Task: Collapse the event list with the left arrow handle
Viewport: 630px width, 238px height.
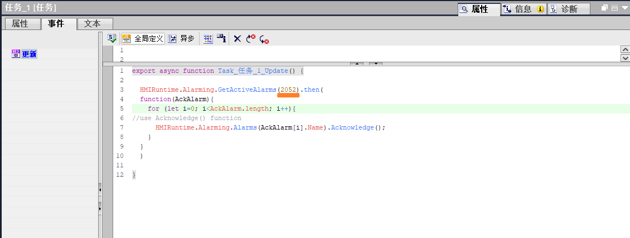Action: pos(100,190)
